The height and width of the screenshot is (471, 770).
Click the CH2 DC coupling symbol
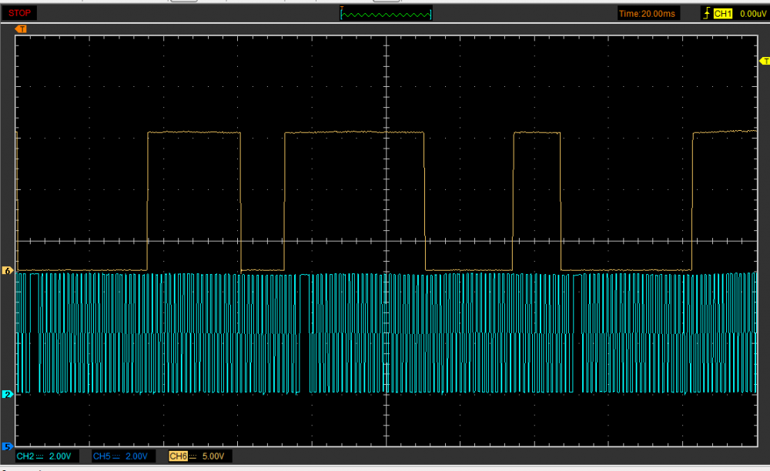point(40,456)
